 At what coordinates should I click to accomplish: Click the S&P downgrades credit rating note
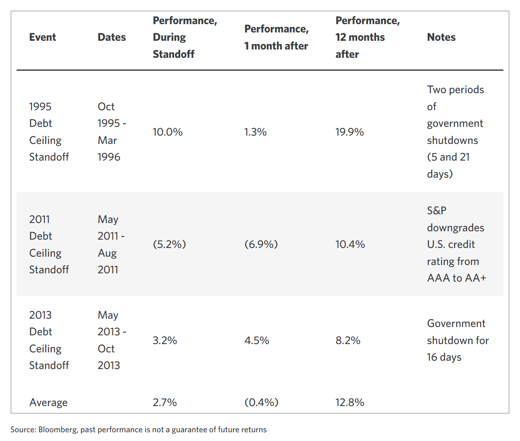456,245
